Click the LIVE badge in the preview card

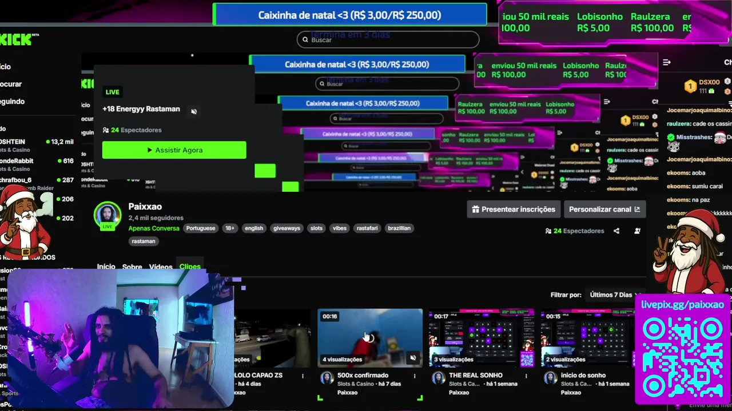[113, 92]
